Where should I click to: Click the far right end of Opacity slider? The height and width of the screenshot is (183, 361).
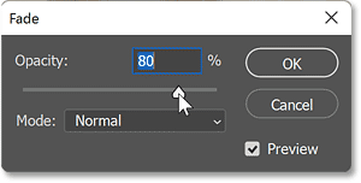coord(215,90)
